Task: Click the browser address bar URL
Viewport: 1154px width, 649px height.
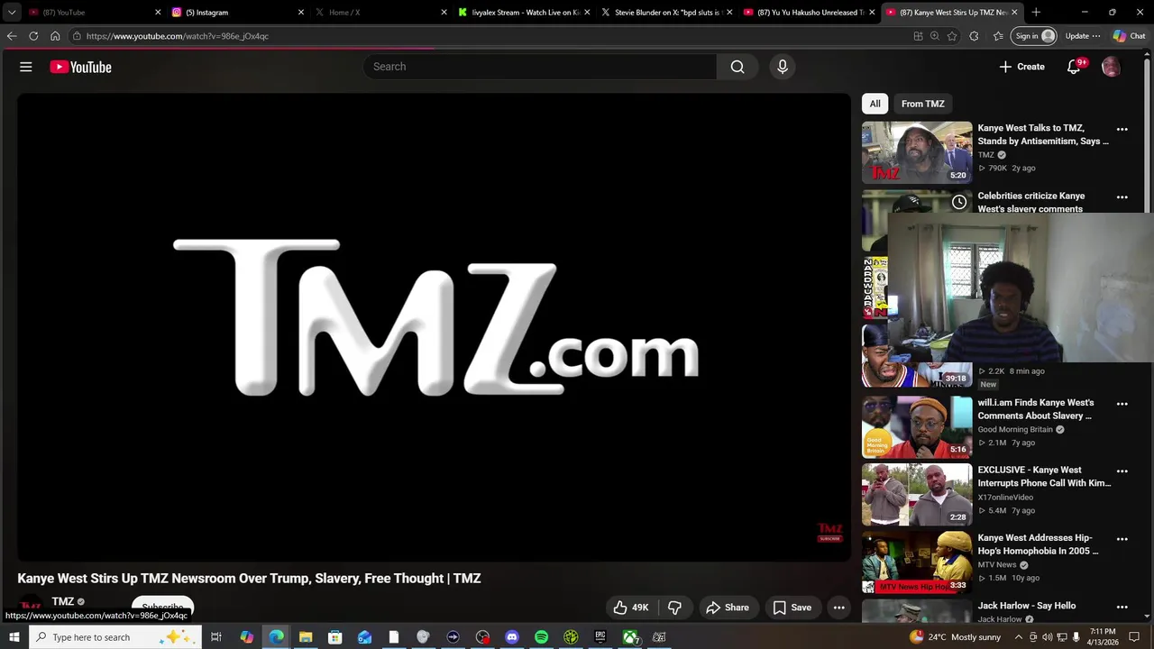Action: [178, 36]
